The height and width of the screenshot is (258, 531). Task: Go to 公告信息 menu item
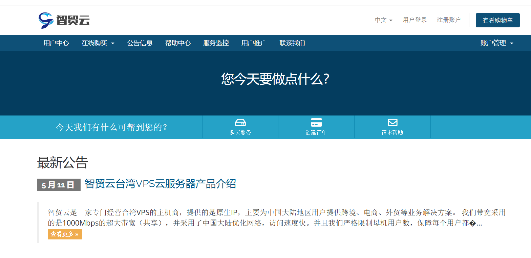point(140,43)
